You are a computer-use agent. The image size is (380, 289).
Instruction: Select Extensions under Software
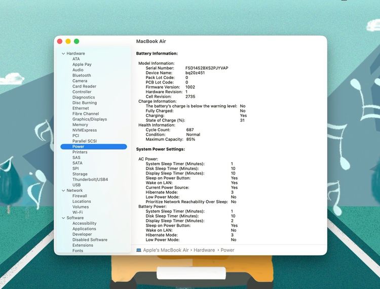(83, 245)
